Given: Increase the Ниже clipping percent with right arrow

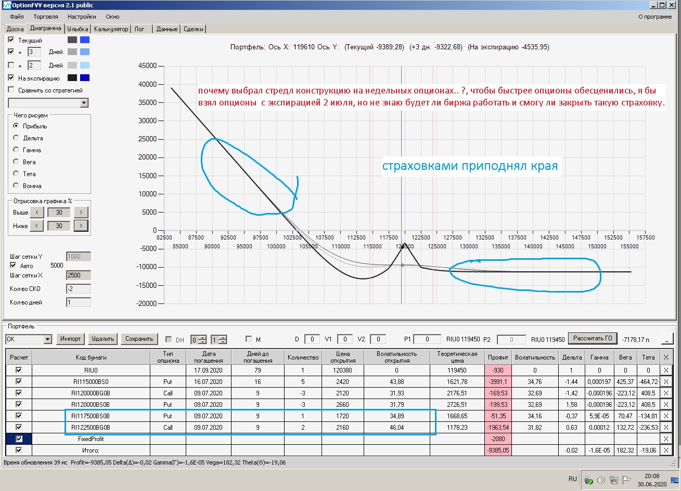Looking at the screenshot, I should (x=81, y=225).
